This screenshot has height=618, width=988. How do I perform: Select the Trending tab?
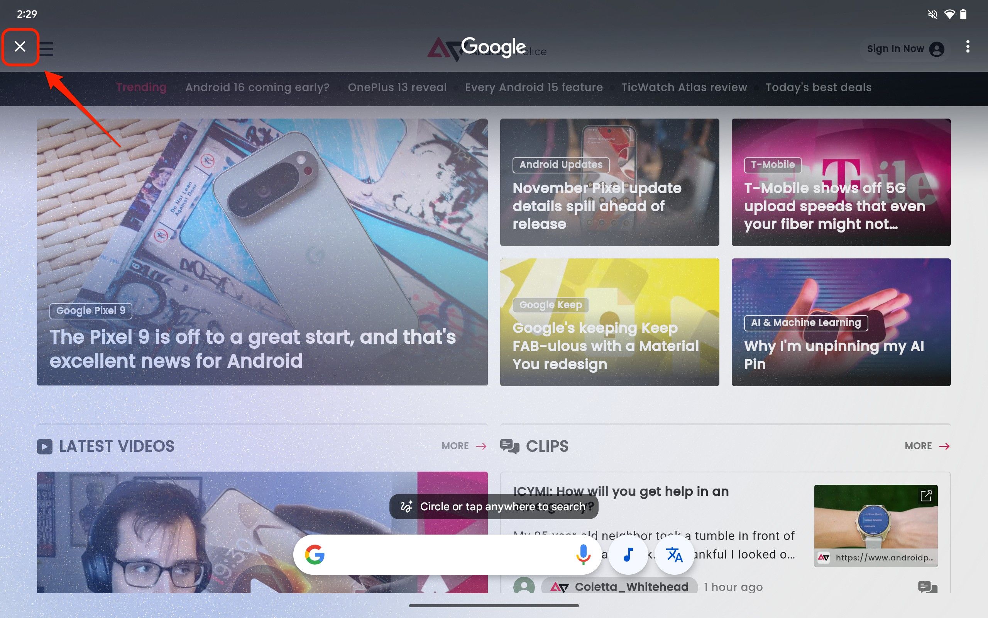[x=141, y=87]
